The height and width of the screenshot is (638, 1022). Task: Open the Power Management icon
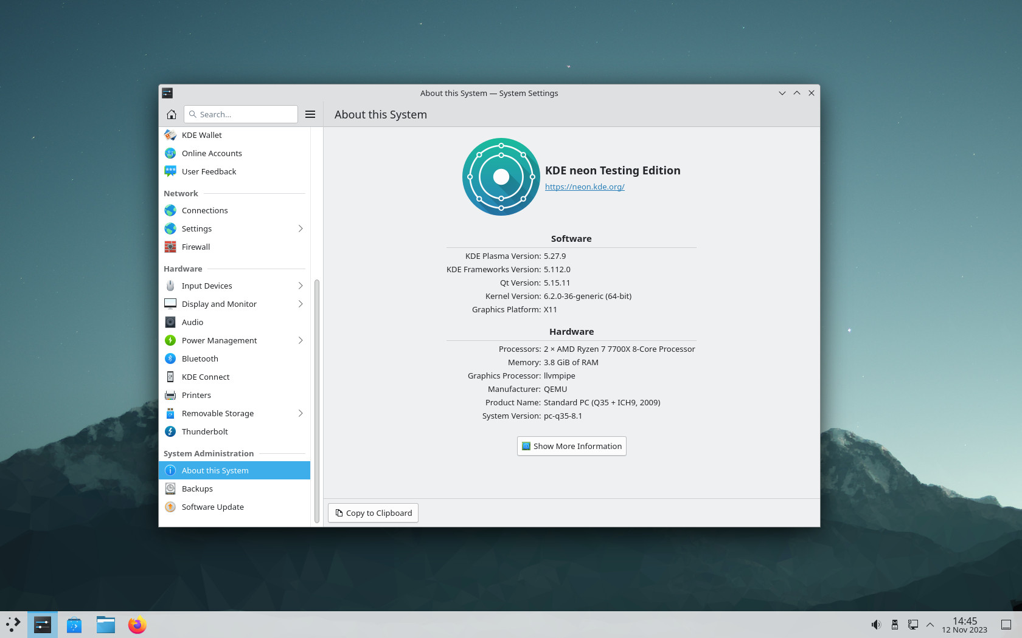tap(170, 340)
